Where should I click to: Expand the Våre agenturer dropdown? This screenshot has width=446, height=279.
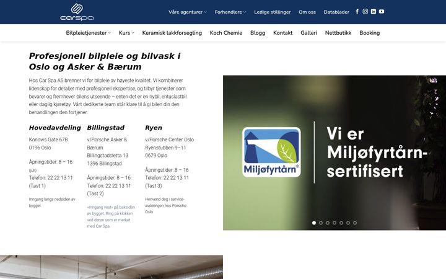pos(188,12)
